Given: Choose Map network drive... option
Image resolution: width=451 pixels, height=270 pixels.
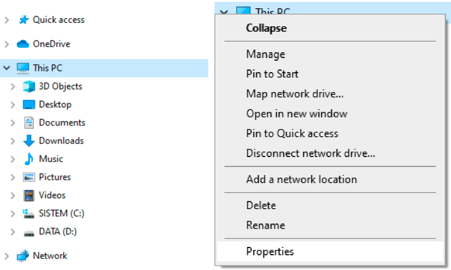Looking at the screenshot, I should 295,94.
